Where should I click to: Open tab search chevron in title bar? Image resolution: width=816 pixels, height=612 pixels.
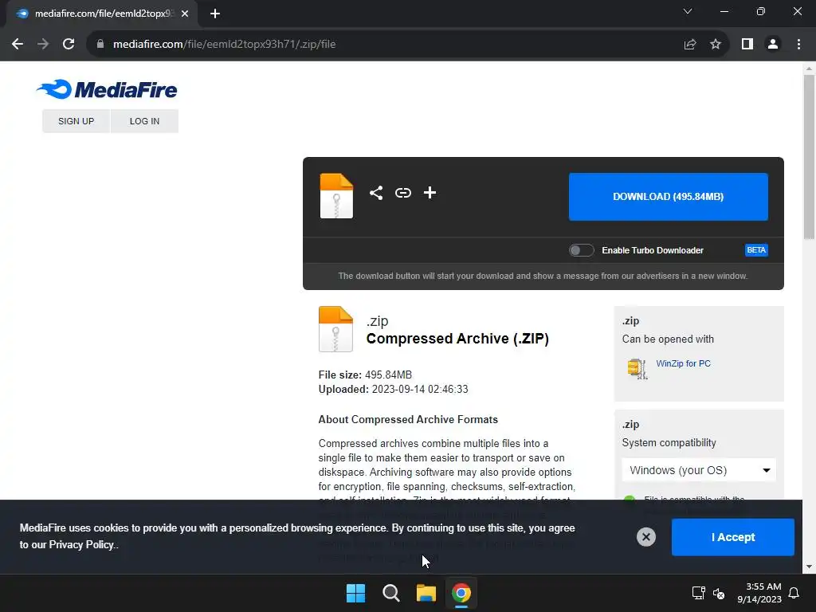click(x=688, y=11)
